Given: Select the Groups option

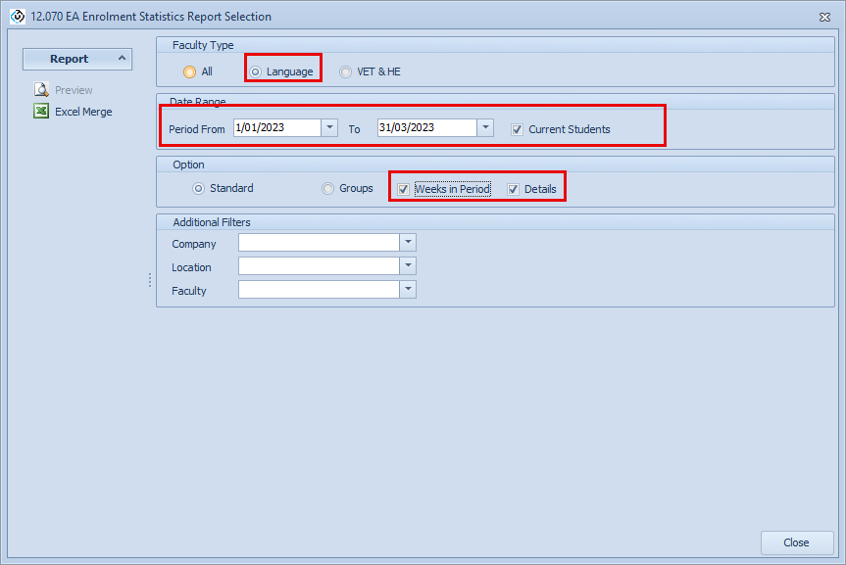Looking at the screenshot, I should (328, 188).
